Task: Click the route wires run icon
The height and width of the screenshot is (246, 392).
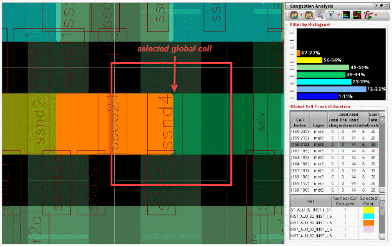Action: click(368, 16)
